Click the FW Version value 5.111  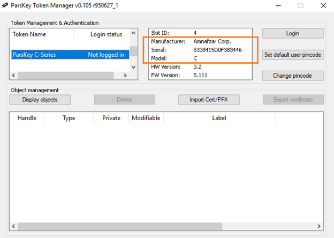[200, 75]
